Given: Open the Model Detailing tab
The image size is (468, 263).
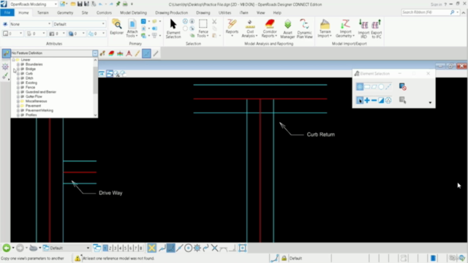Looking at the screenshot, I should point(133,13).
